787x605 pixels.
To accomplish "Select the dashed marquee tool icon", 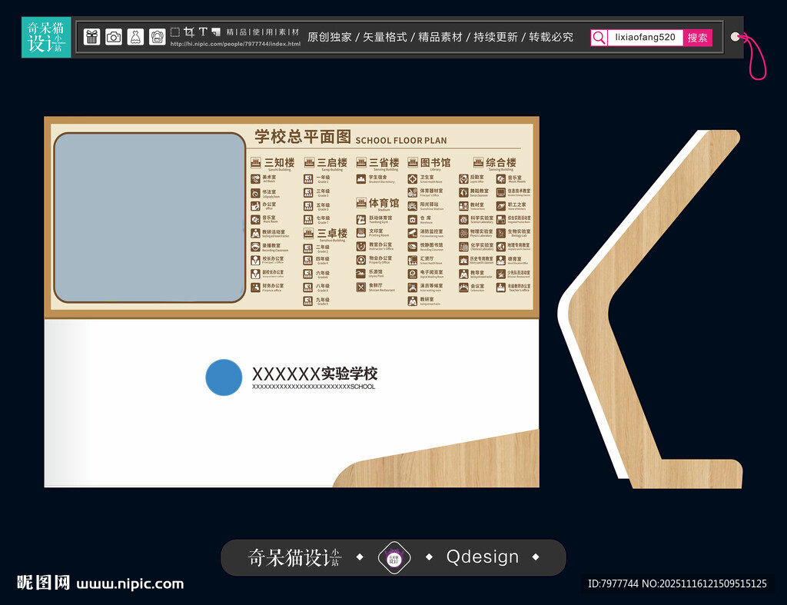I will [x=174, y=32].
